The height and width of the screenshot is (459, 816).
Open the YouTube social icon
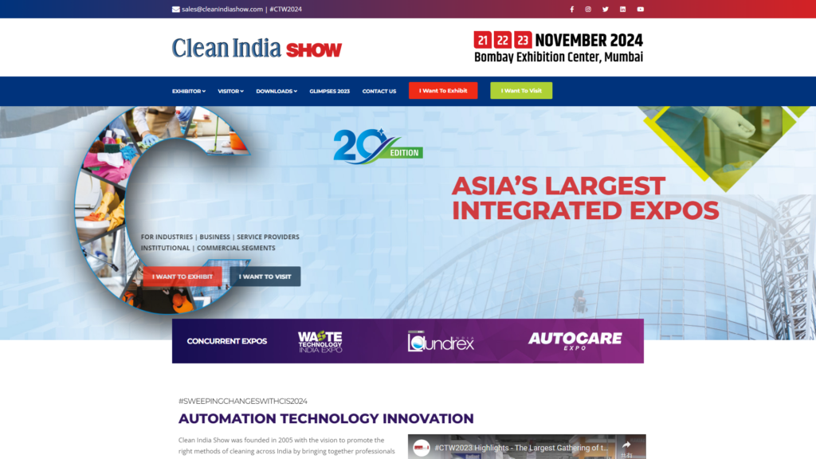click(640, 9)
